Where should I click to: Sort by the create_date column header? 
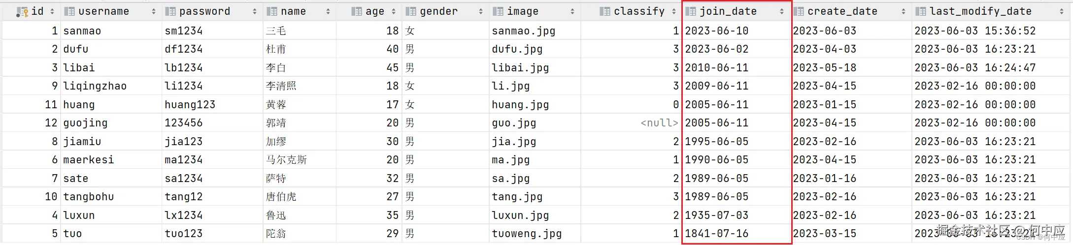point(842,11)
